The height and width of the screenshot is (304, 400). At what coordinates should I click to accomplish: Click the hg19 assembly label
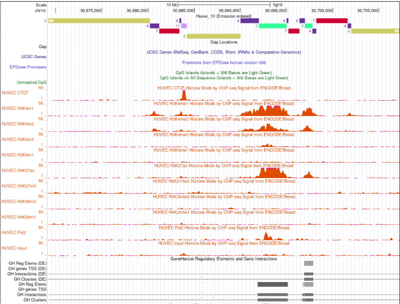(x=278, y=5)
